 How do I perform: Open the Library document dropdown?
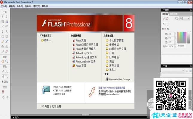[x=173, y=71]
